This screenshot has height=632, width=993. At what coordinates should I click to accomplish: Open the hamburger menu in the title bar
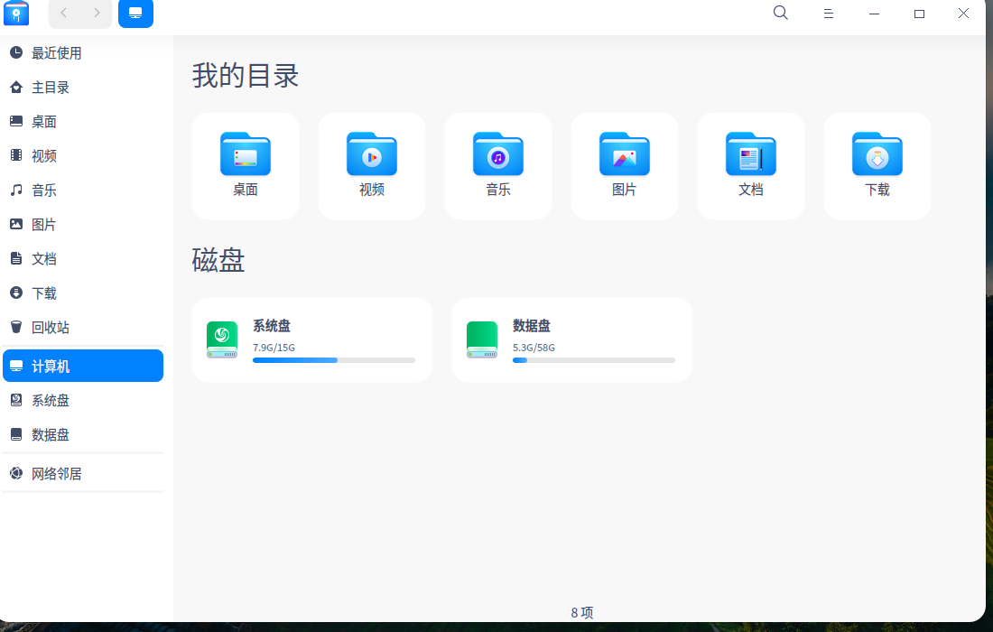click(x=828, y=13)
